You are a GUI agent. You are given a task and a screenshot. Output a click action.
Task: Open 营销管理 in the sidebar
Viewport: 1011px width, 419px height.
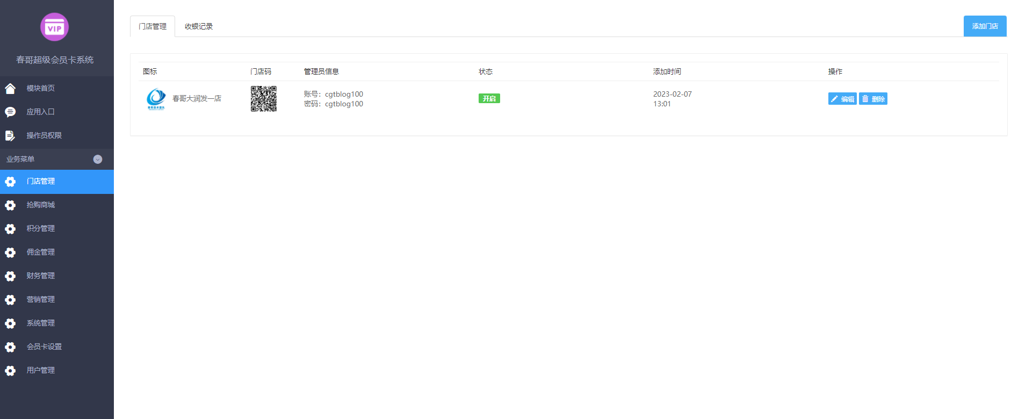[41, 299]
